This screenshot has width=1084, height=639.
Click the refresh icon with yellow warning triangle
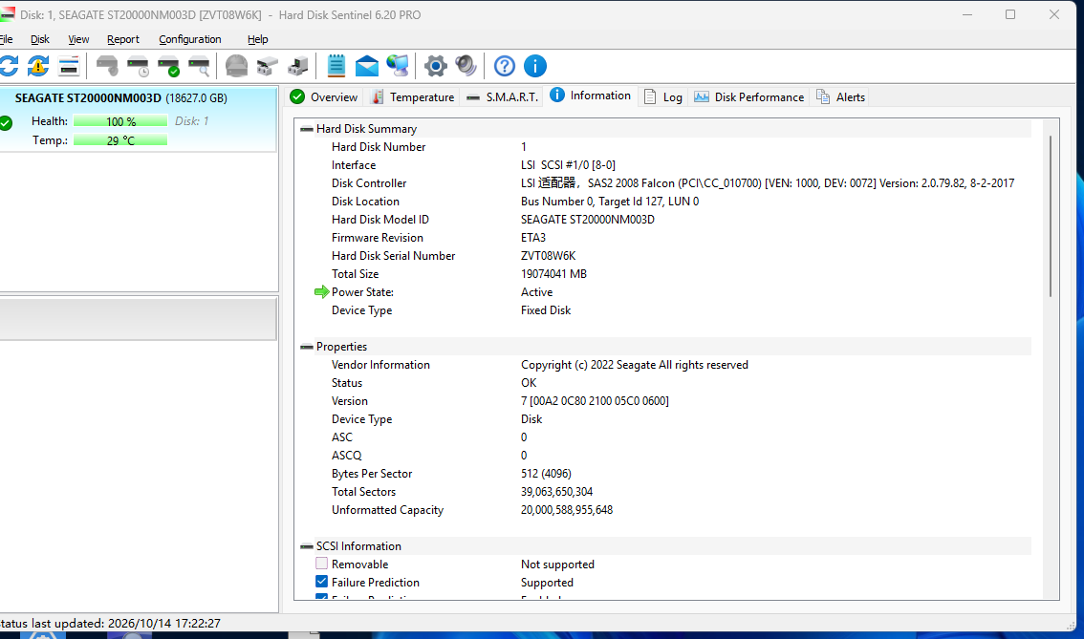[38, 66]
